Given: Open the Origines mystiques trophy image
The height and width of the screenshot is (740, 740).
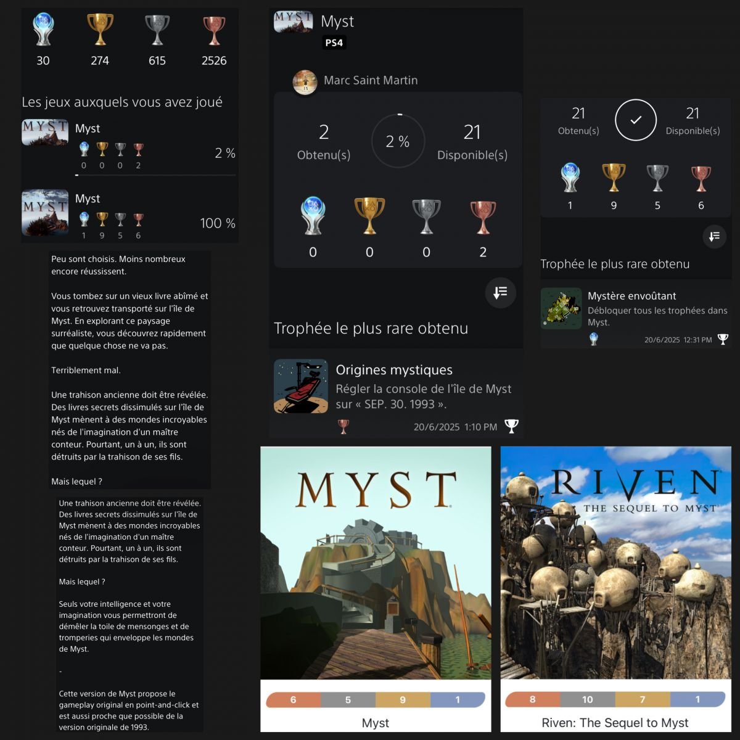Looking at the screenshot, I should point(301,386).
